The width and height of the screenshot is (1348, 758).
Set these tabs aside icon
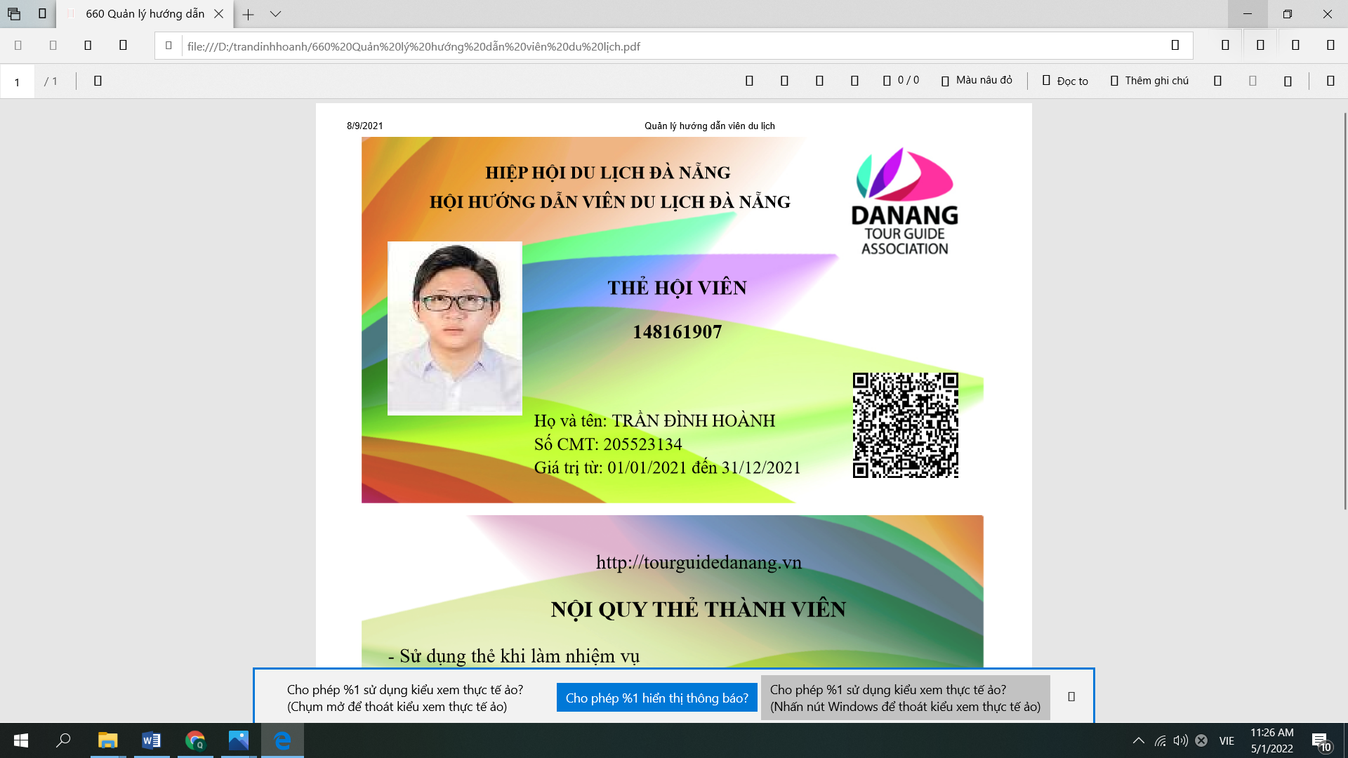[42, 14]
